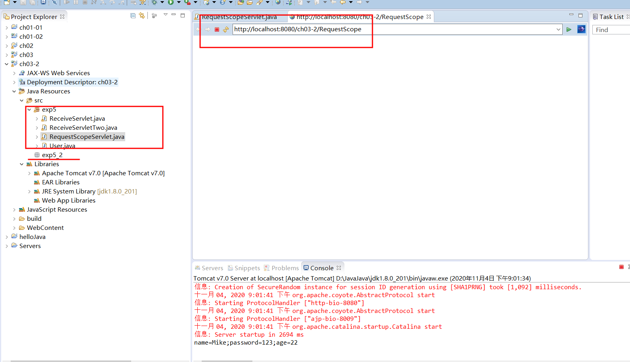Expand Apache Tomcat v7.0 library

click(x=29, y=173)
